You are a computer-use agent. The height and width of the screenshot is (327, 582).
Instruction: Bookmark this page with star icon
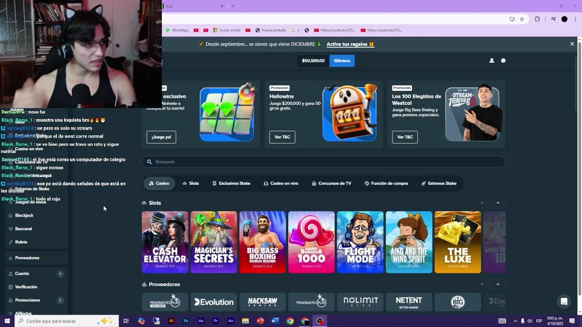(x=522, y=19)
